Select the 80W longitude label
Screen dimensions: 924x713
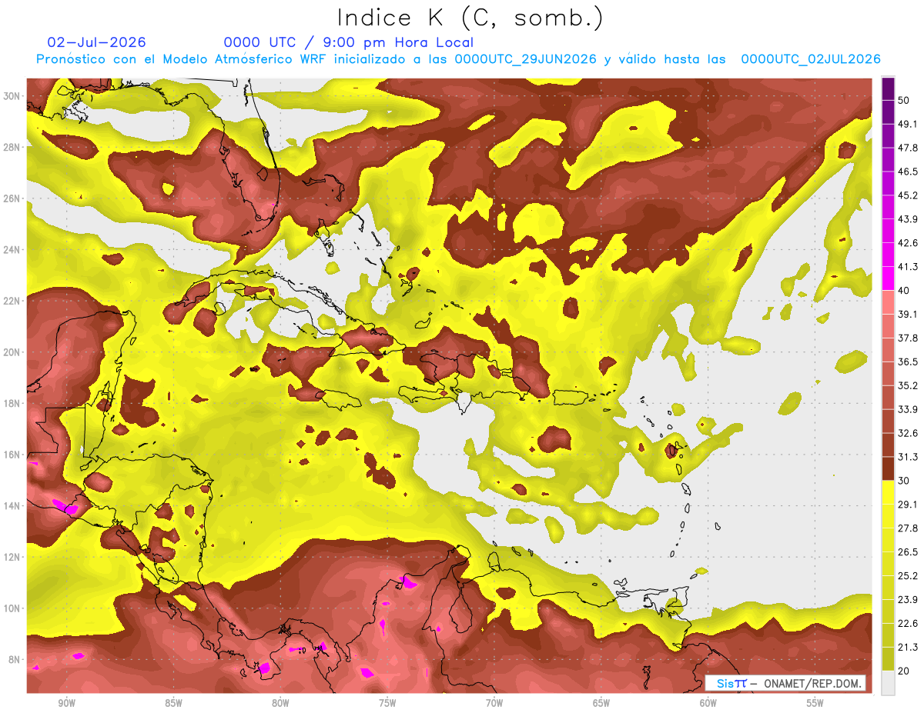[280, 703]
